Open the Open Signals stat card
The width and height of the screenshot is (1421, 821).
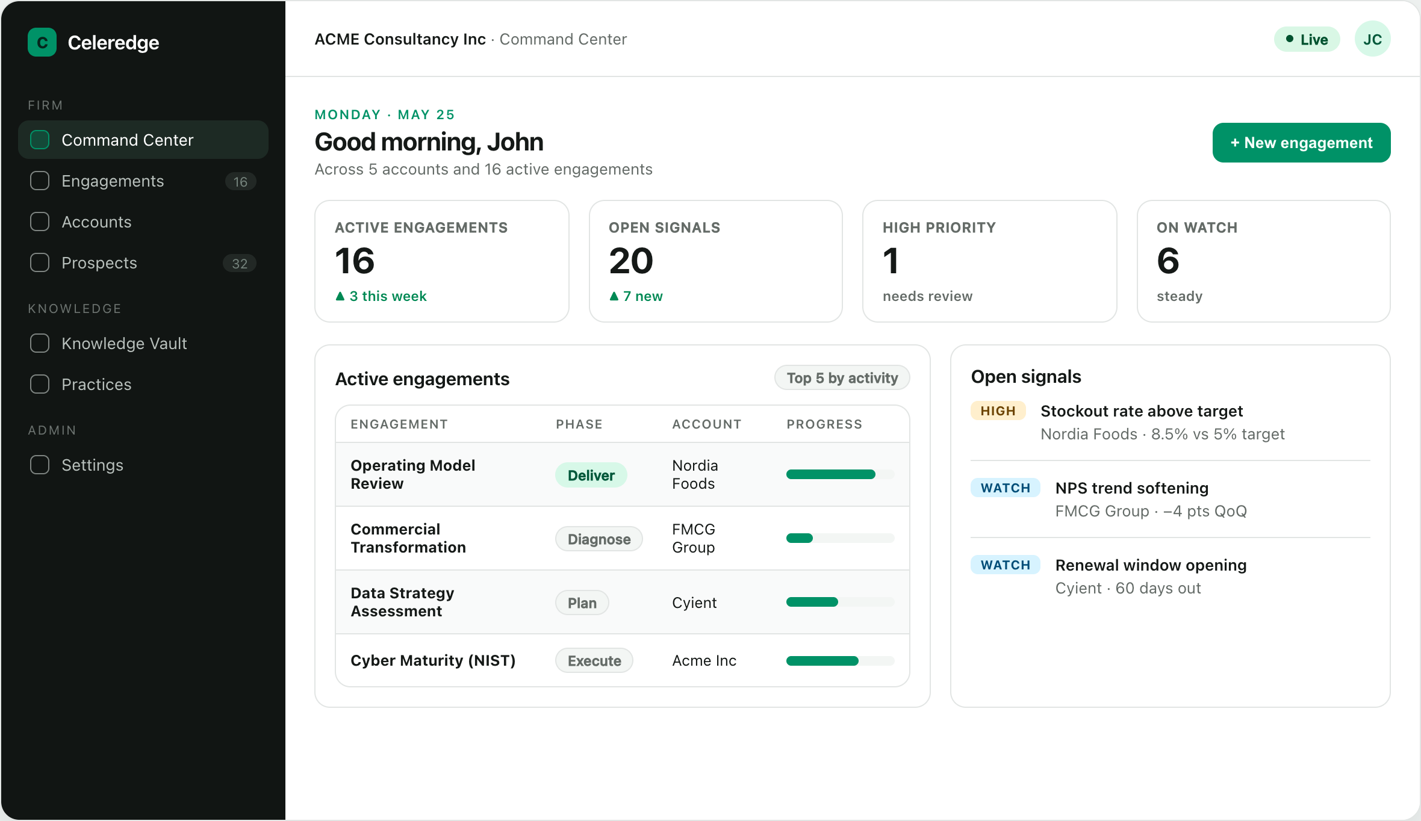point(716,261)
